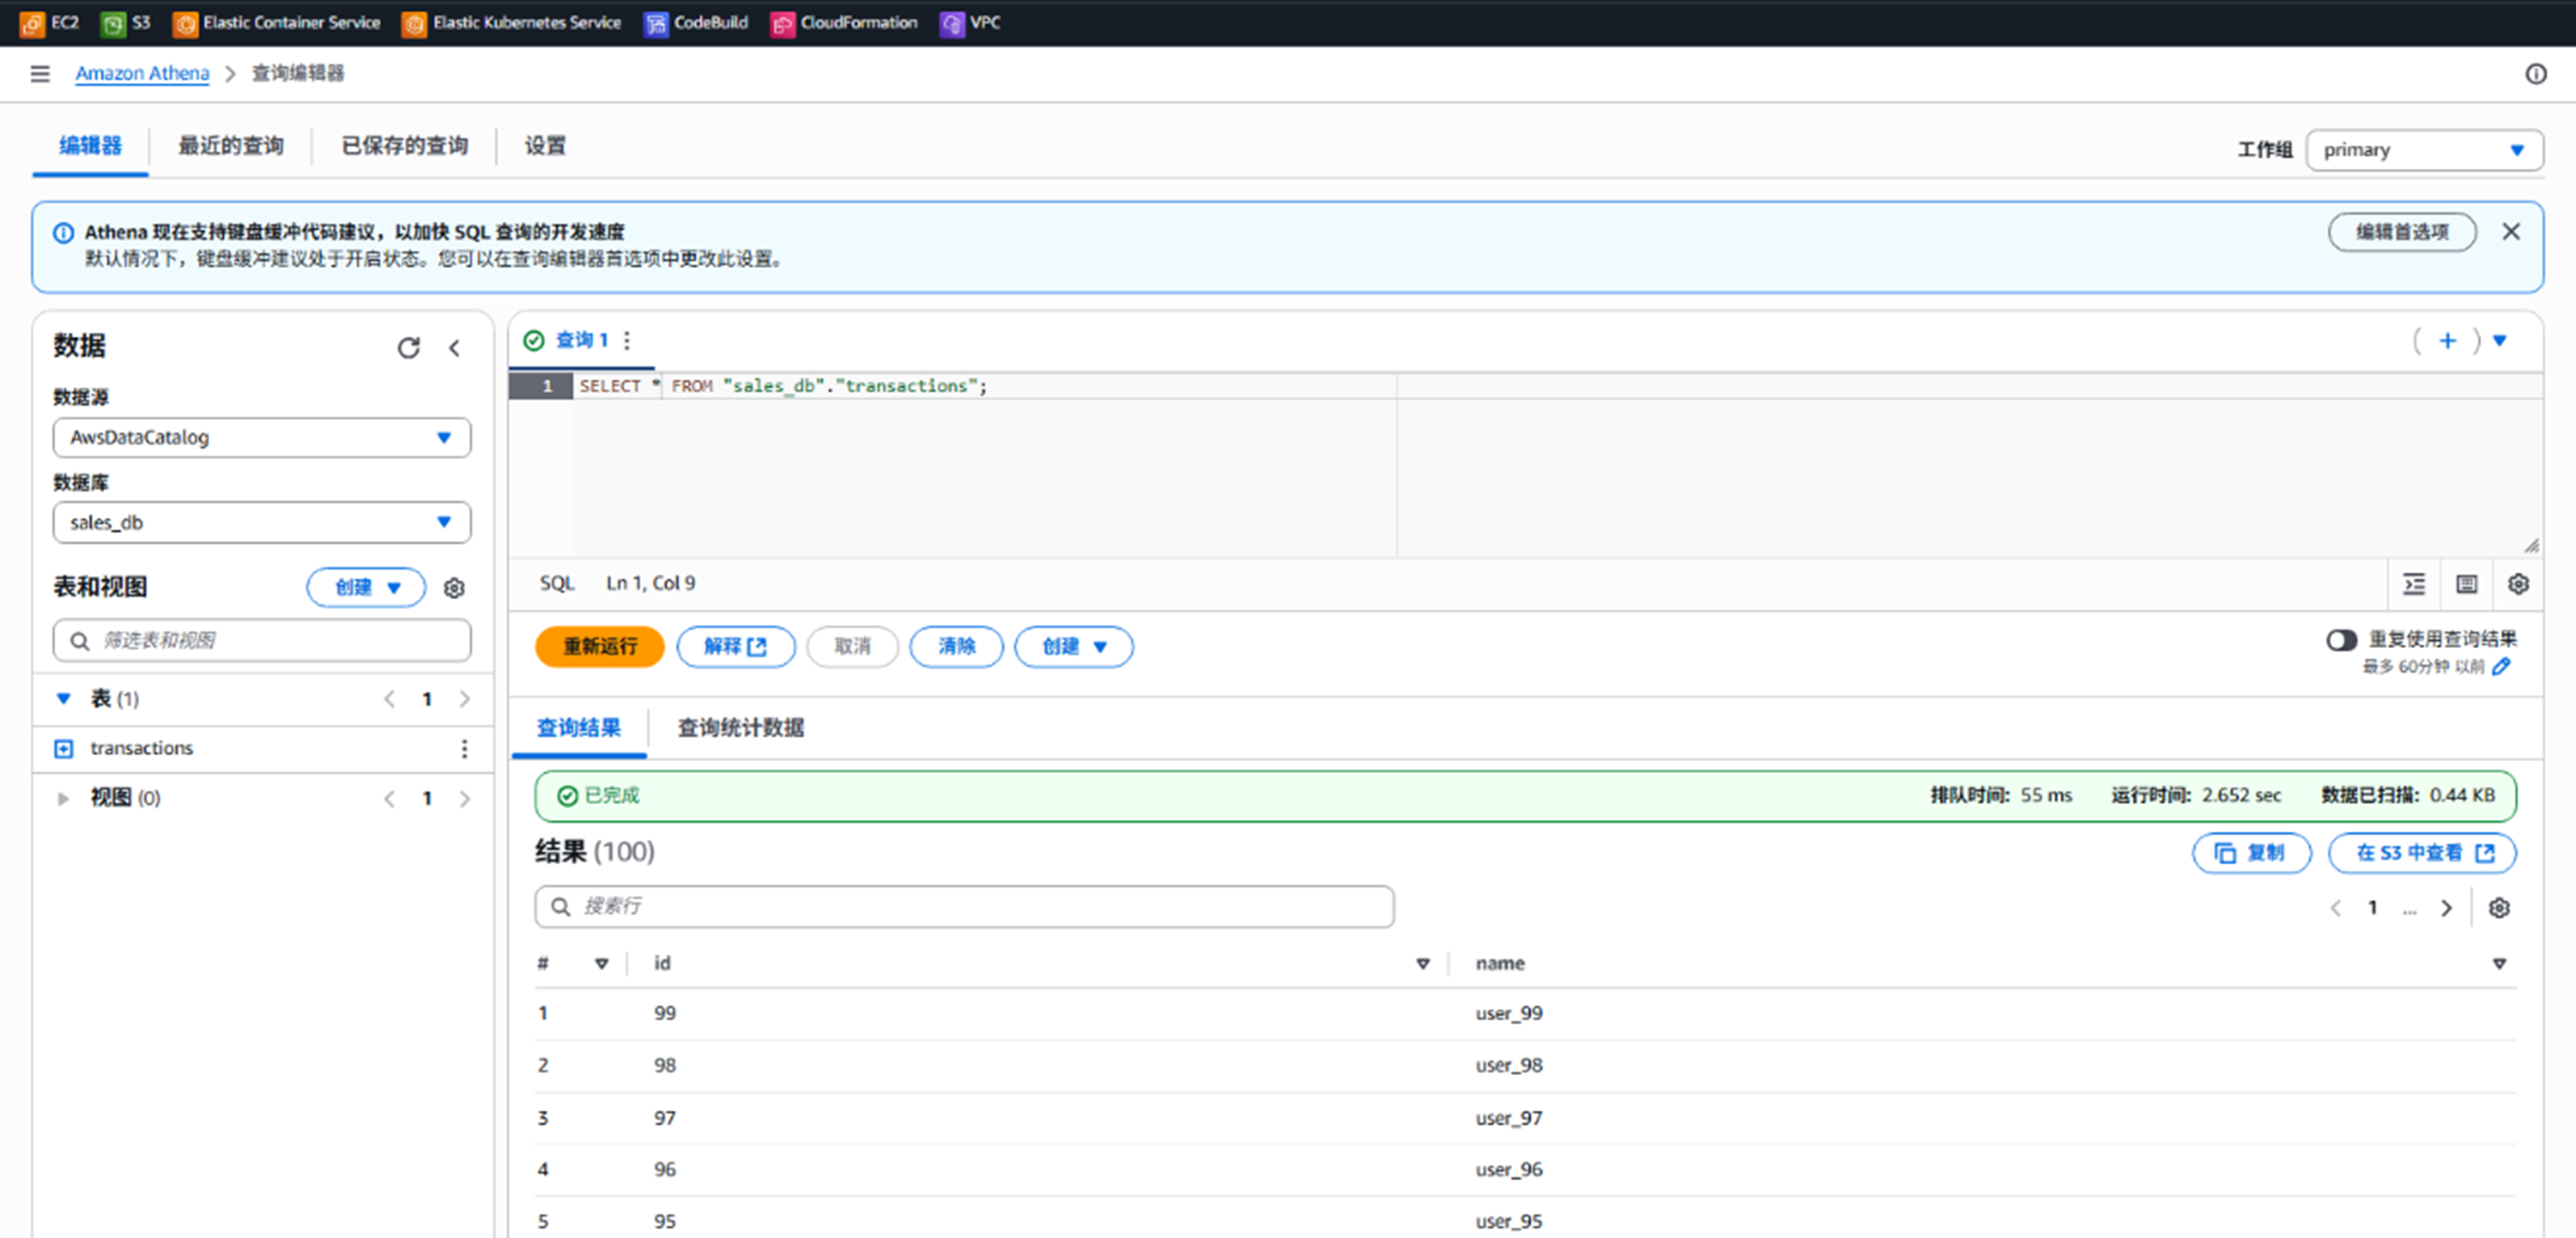The image size is (2576, 1238).
Task: Open the query statistics tab
Action: [740, 727]
